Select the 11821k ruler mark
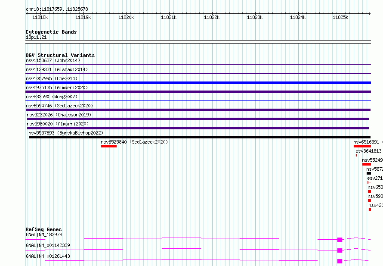383x266 pixels. tap(169, 17)
